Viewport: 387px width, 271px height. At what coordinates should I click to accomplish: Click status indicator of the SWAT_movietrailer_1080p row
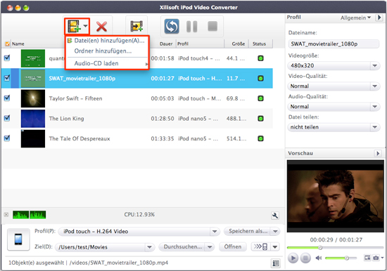click(260, 79)
